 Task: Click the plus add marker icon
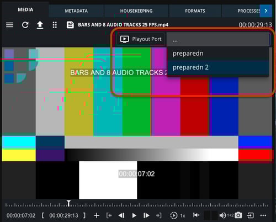(97, 215)
